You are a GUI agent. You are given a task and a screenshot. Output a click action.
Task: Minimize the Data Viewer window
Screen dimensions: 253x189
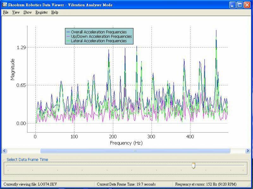(x=232, y=5)
